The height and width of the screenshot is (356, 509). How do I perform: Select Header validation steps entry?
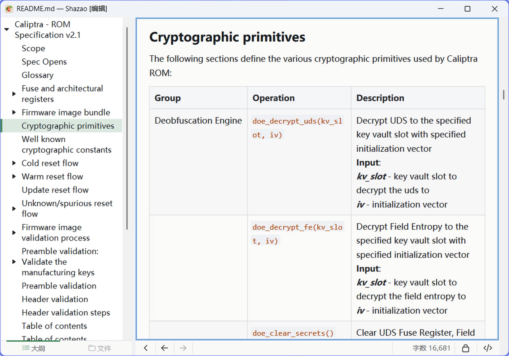pyautogui.click(x=66, y=313)
